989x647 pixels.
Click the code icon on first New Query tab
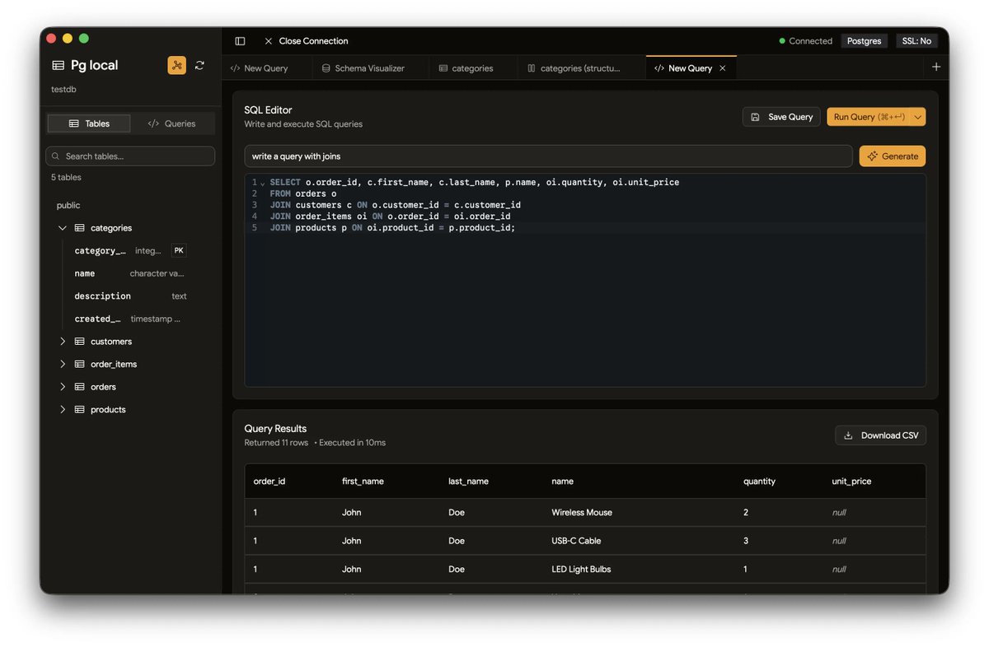(235, 68)
